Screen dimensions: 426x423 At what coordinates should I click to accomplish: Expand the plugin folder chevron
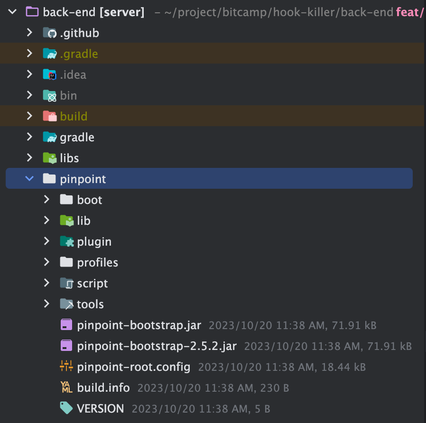(47, 241)
